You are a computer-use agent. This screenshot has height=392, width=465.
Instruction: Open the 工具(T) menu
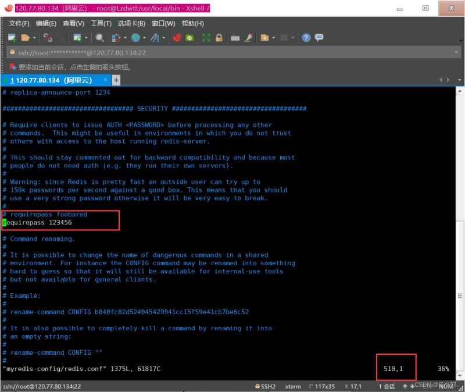(x=101, y=23)
